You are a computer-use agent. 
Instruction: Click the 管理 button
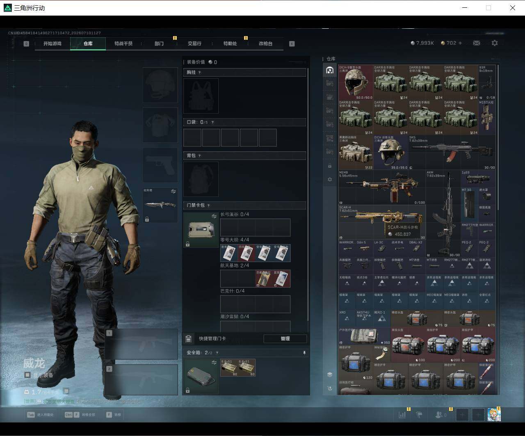(x=285, y=339)
